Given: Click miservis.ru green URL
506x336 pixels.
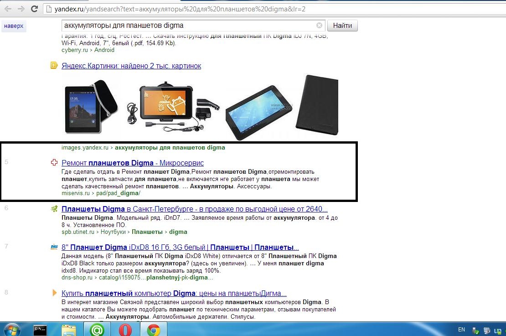Looking at the screenshot, I should click(x=76, y=193).
